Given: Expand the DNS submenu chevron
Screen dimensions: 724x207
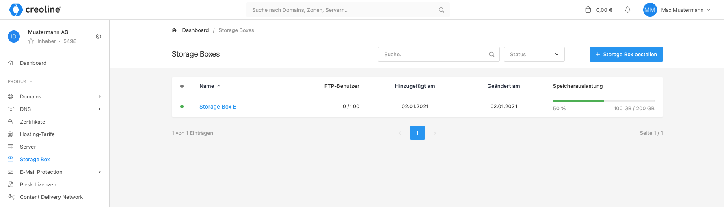Looking at the screenshot, I should (x=99, y=109).
